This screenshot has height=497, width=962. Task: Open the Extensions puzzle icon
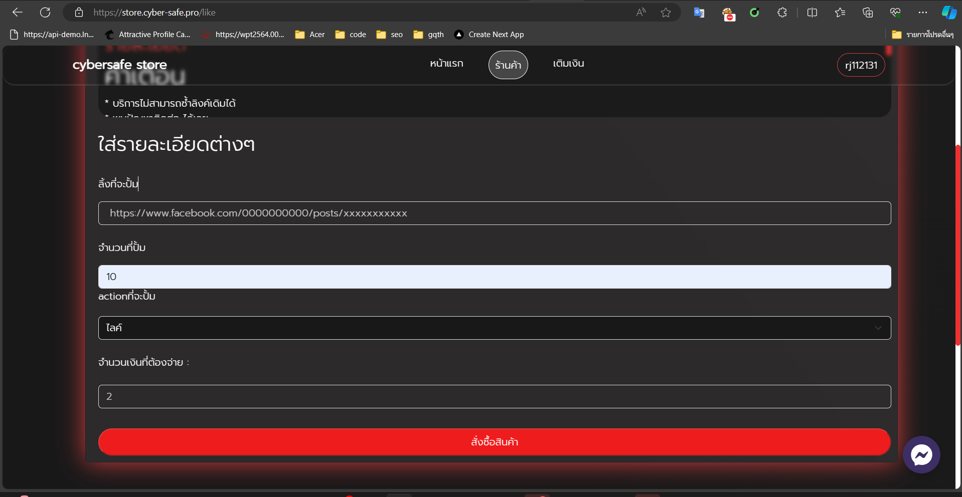pyautogui.click(x=782, y=13)
